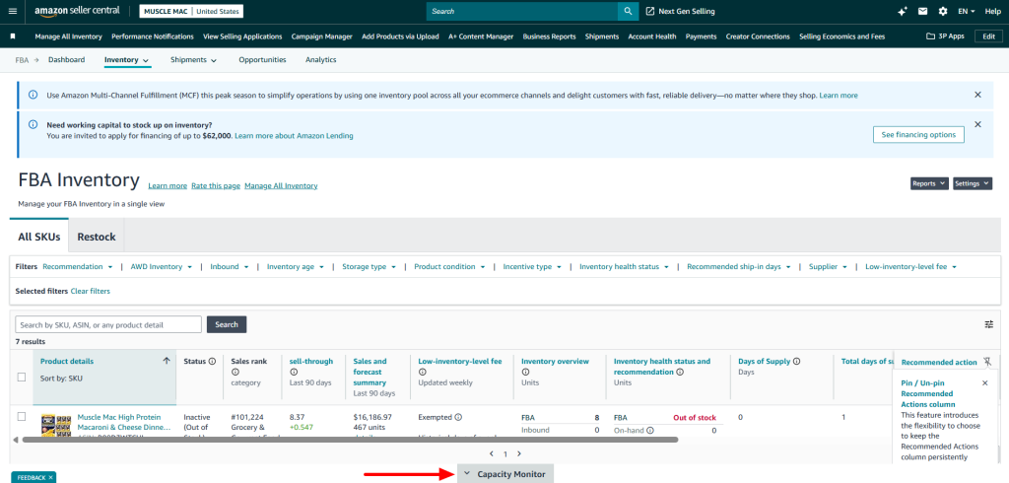The height and width of the screenshot is (483, 1009).
Task: Open the Low-inventory-level fee filter
Action: (910, 266)
